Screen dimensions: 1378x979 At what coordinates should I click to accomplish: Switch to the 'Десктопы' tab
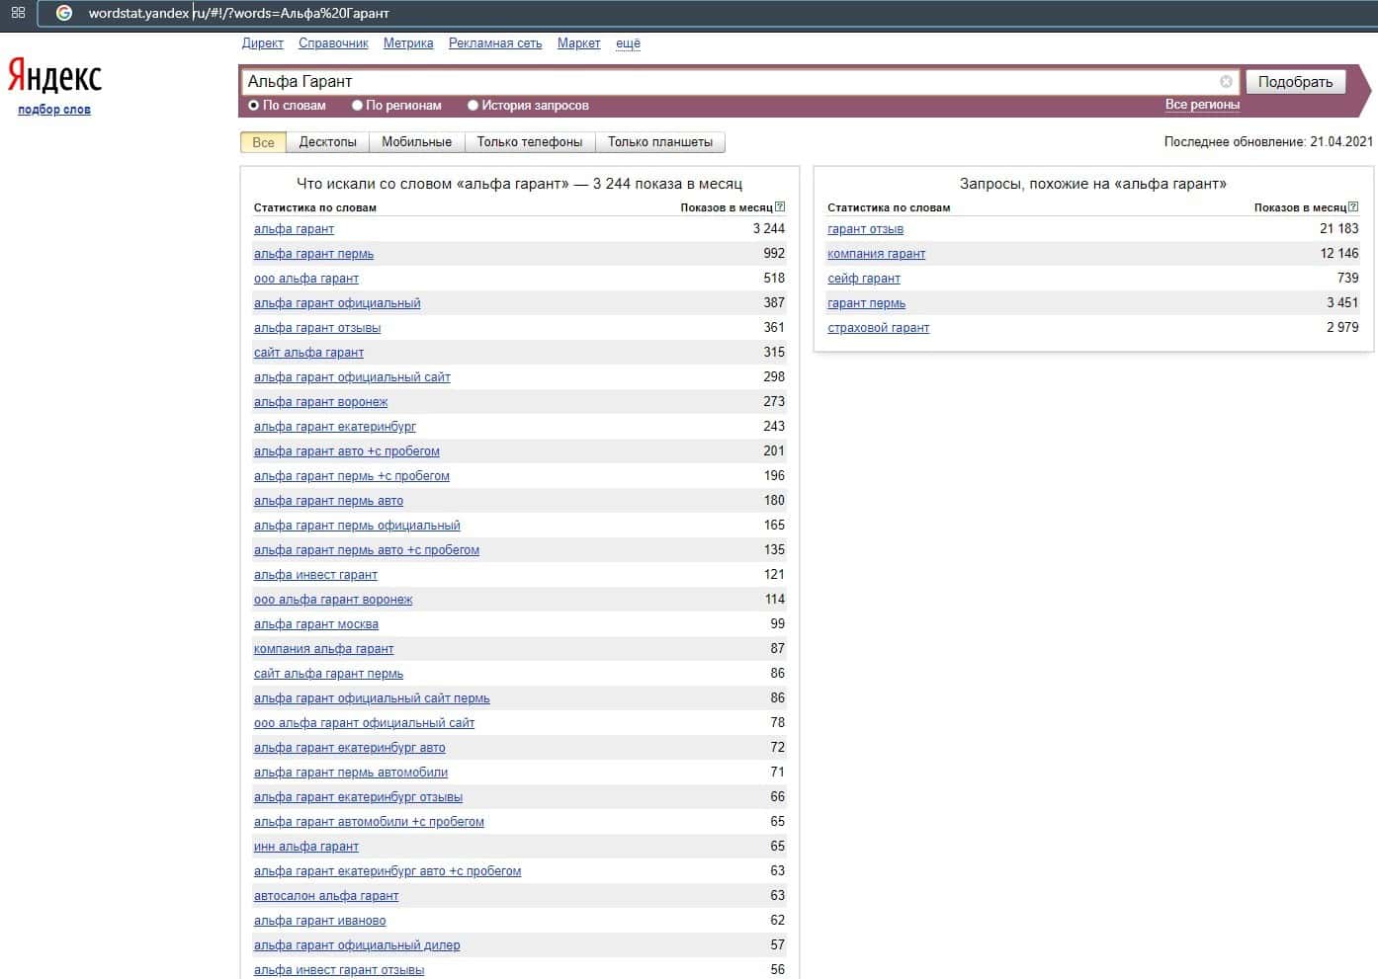[x=327, y=142]
